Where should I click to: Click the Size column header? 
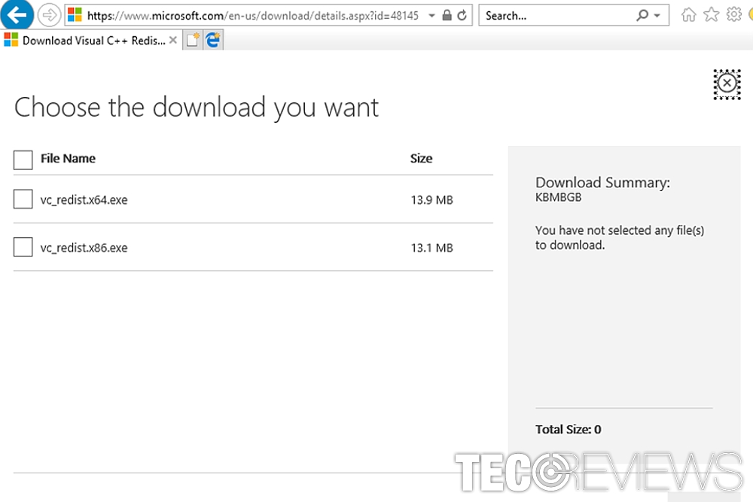(421, 158)
